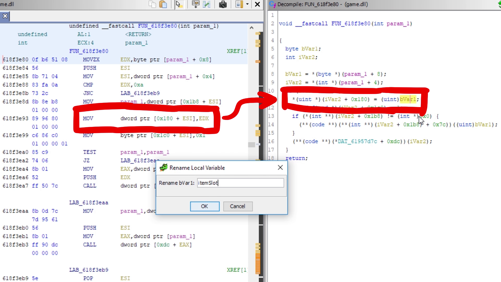
Task: Click the Paste clipboard icon
Action: click(163, 4)
